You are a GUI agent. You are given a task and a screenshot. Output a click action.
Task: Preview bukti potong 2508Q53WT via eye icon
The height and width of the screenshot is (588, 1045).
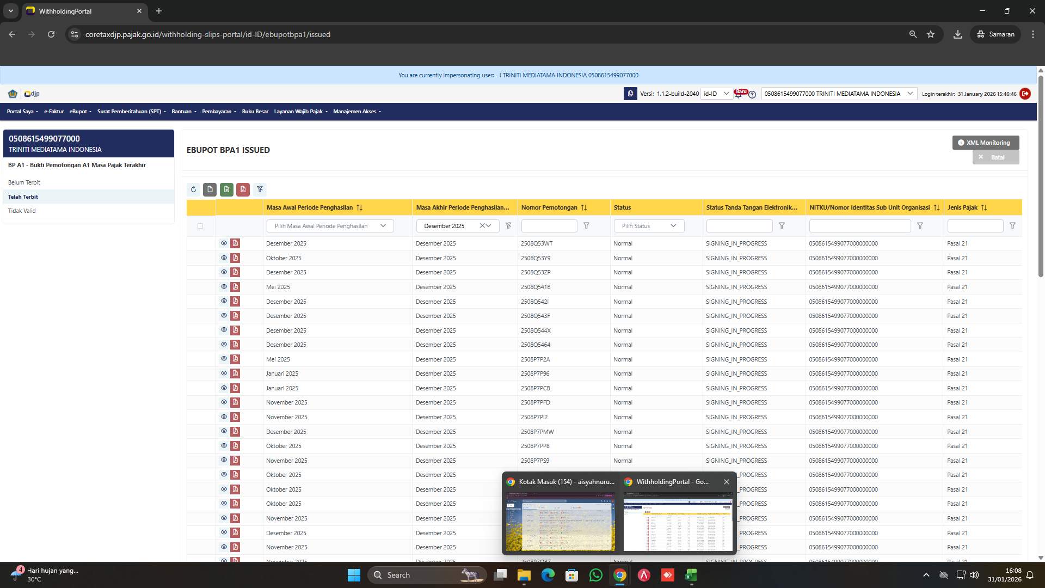tap(224, 243)
